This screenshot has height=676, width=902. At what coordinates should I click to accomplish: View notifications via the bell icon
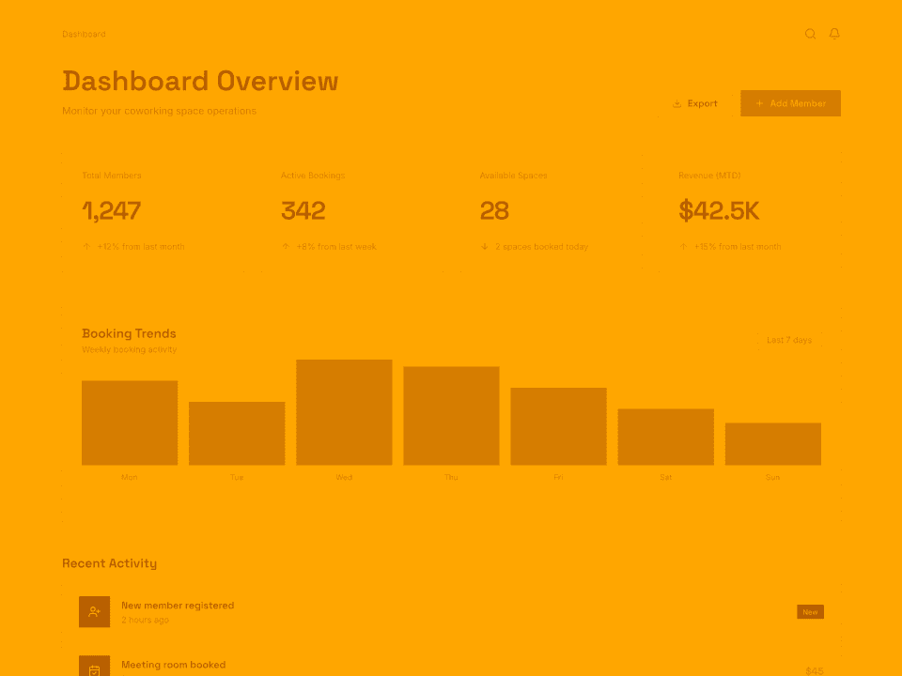tap(834, 34)
